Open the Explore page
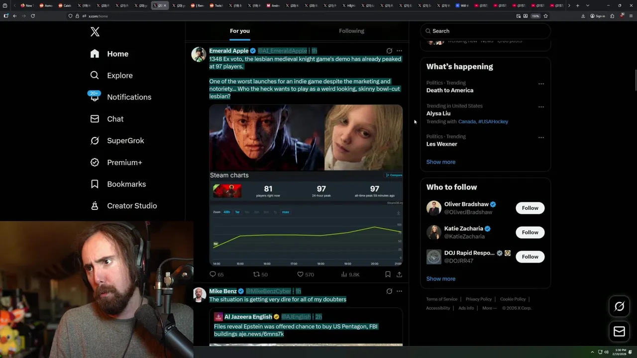Viewport: 637px width, 358px height. tap(111, 76)
